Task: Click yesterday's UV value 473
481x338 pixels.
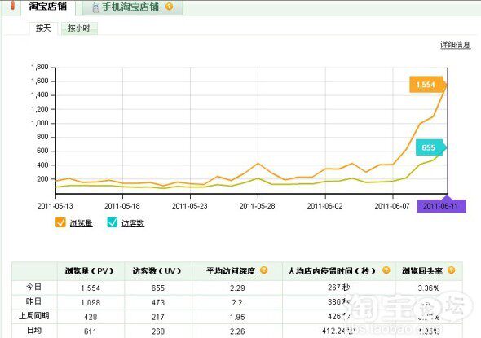Action: (x=158, y=303)
